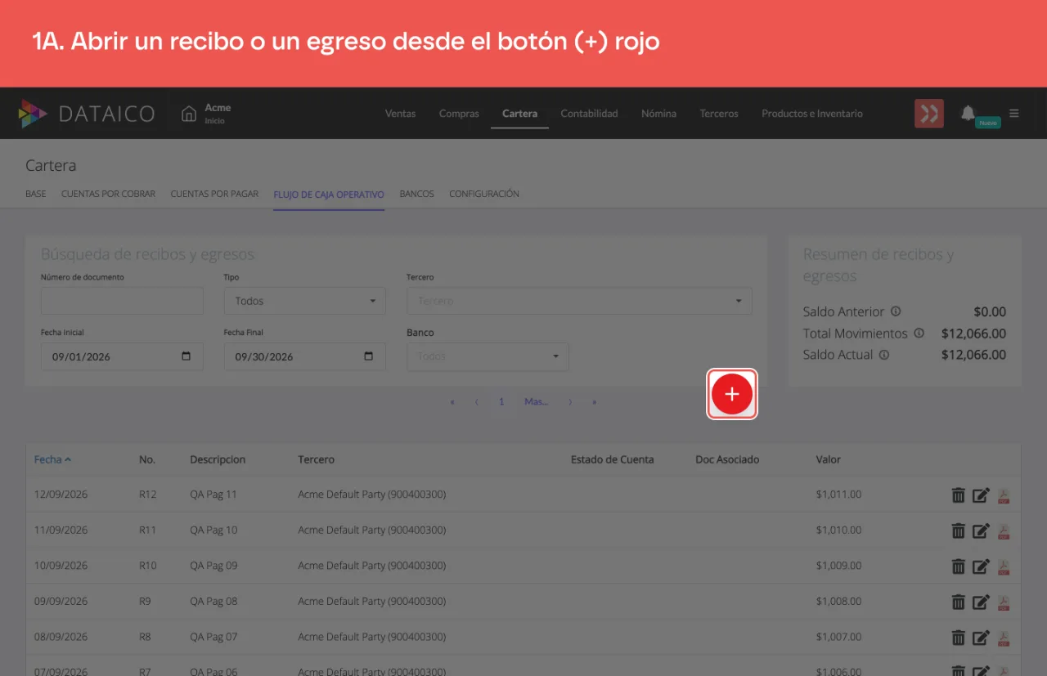Switch to Cuentas por Cobrar tab

(108, 194)
